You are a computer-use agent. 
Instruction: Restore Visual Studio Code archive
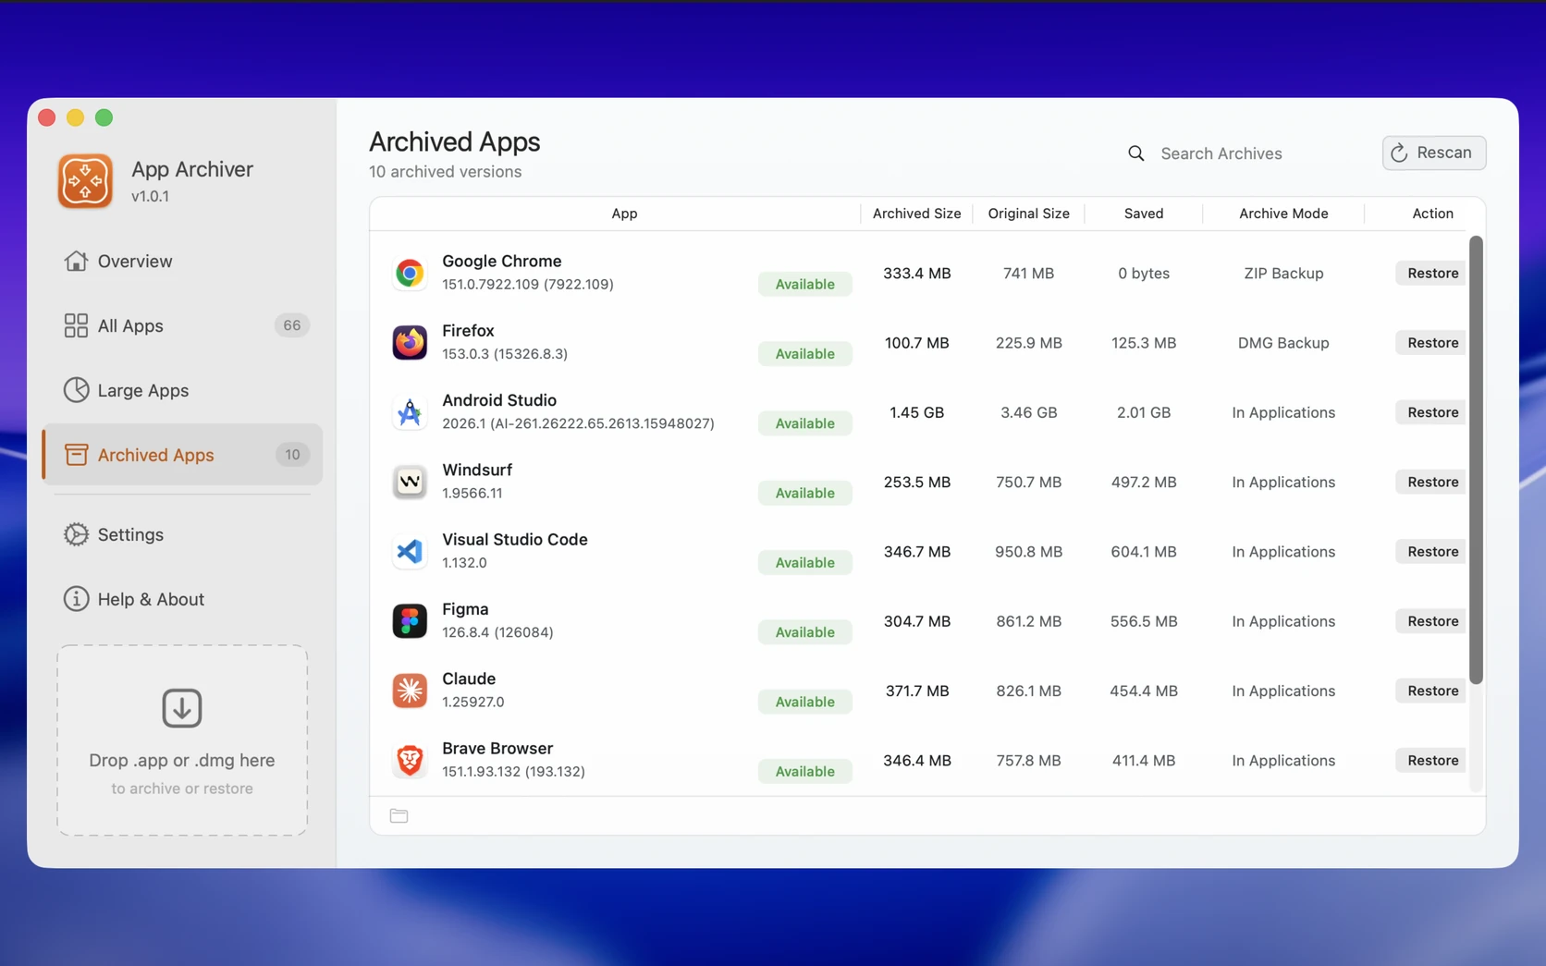[1432, 551]
